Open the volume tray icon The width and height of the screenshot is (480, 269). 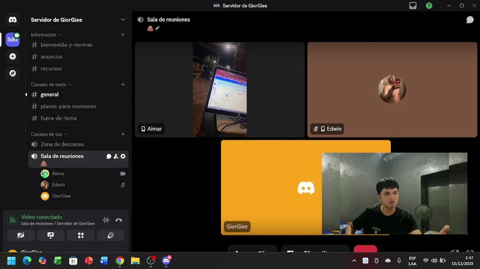pyautogui.click(x=434, y=261)
